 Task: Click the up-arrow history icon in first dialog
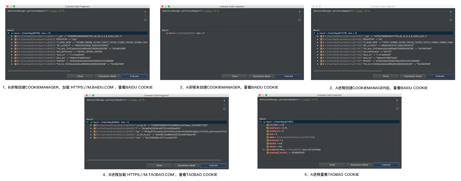click(x=145, y=12)
